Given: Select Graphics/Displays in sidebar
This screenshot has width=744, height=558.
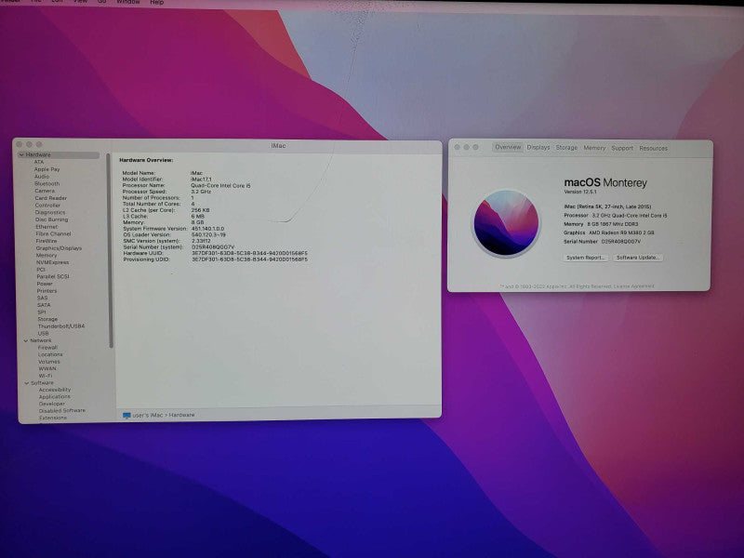Looking at the screenshot, I should (59, 248).
